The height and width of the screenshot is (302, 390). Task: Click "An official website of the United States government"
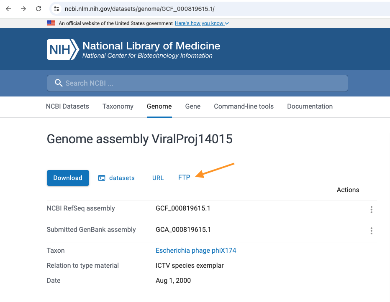(x=115, y=23)
